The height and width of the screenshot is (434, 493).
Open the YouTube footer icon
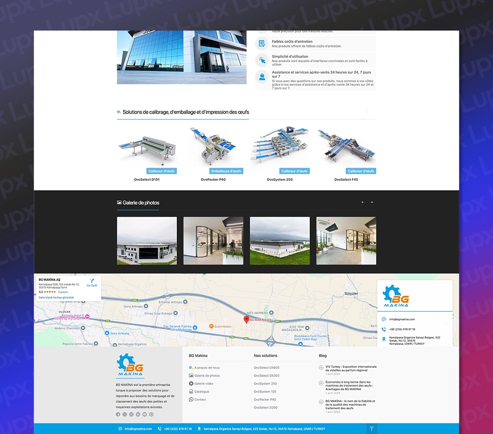click(x=145, y=414)
